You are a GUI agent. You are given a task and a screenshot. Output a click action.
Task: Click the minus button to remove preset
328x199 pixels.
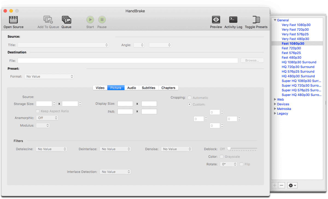tap(282, 185)
